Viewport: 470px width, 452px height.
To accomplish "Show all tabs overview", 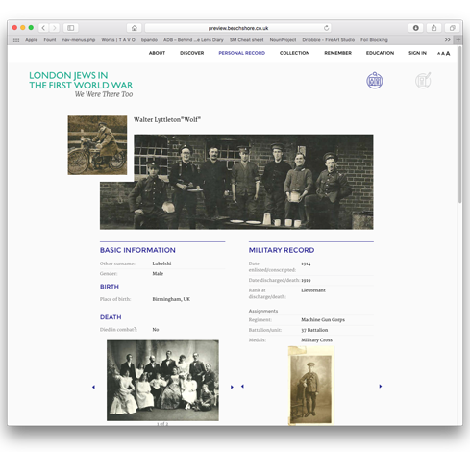I will (x=453, y=28).
